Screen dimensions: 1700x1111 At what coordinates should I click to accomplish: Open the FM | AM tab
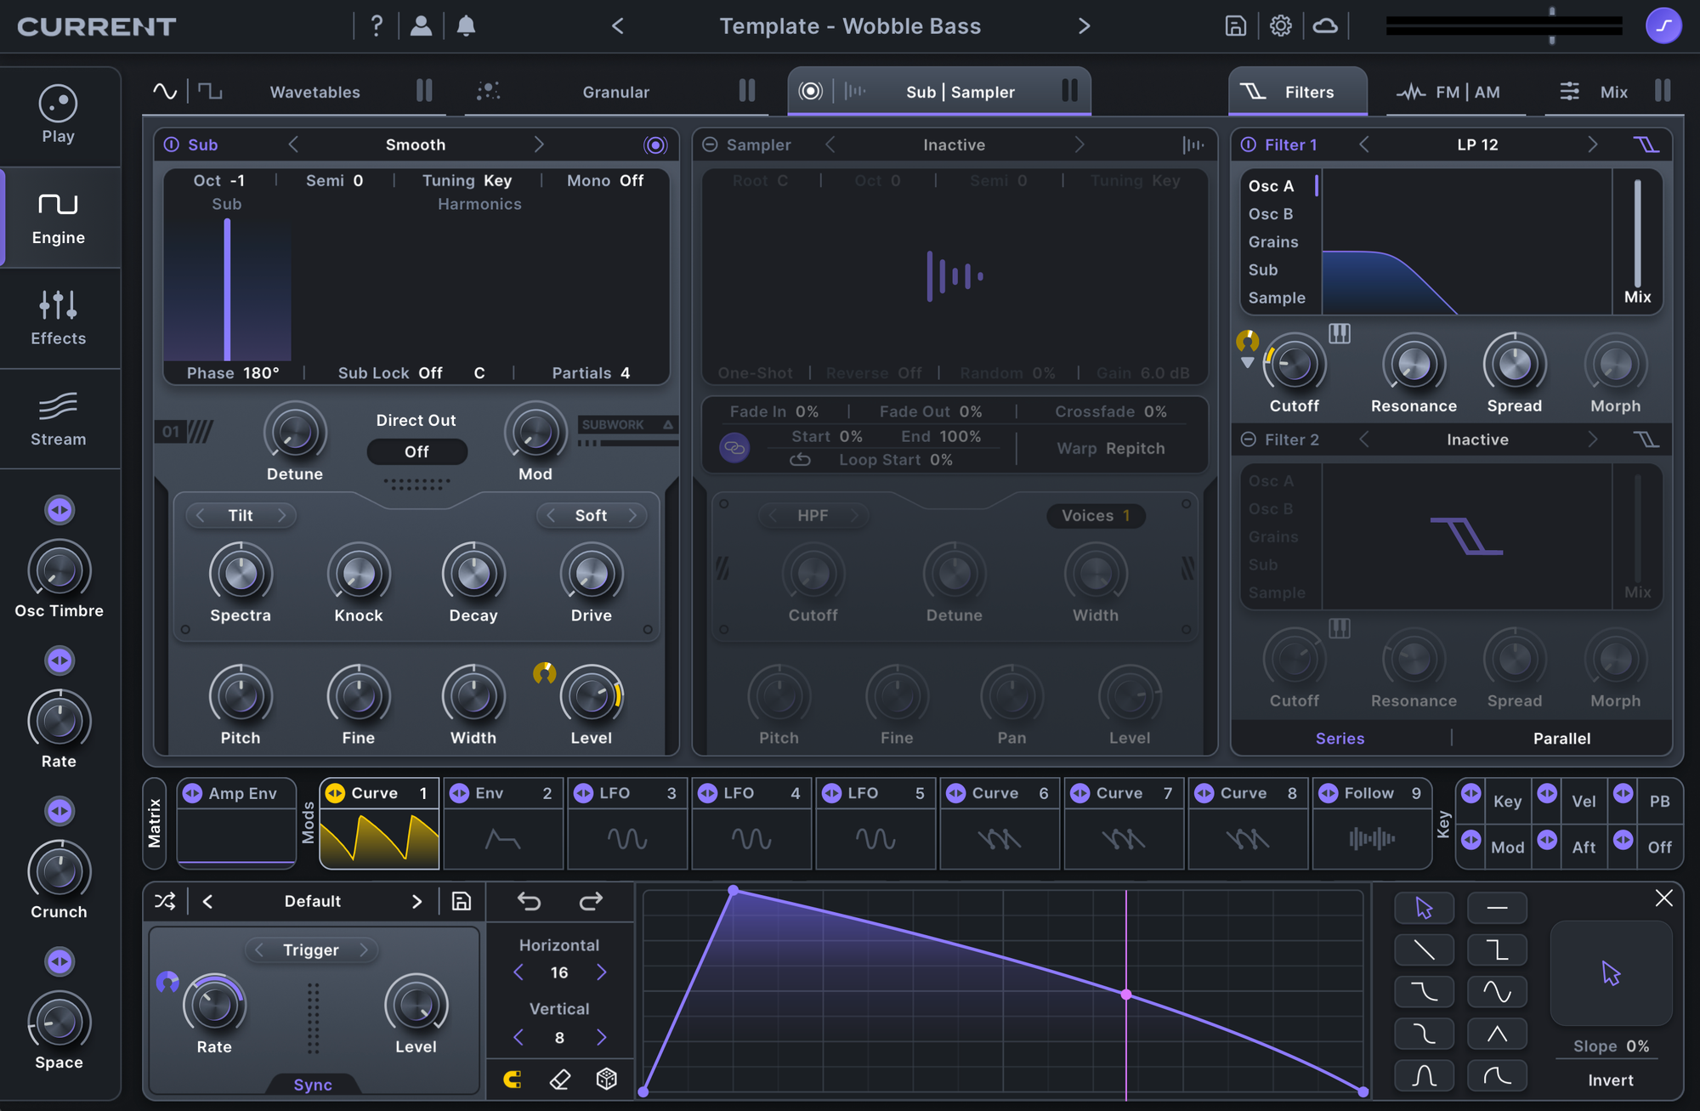pos(1466,92)
